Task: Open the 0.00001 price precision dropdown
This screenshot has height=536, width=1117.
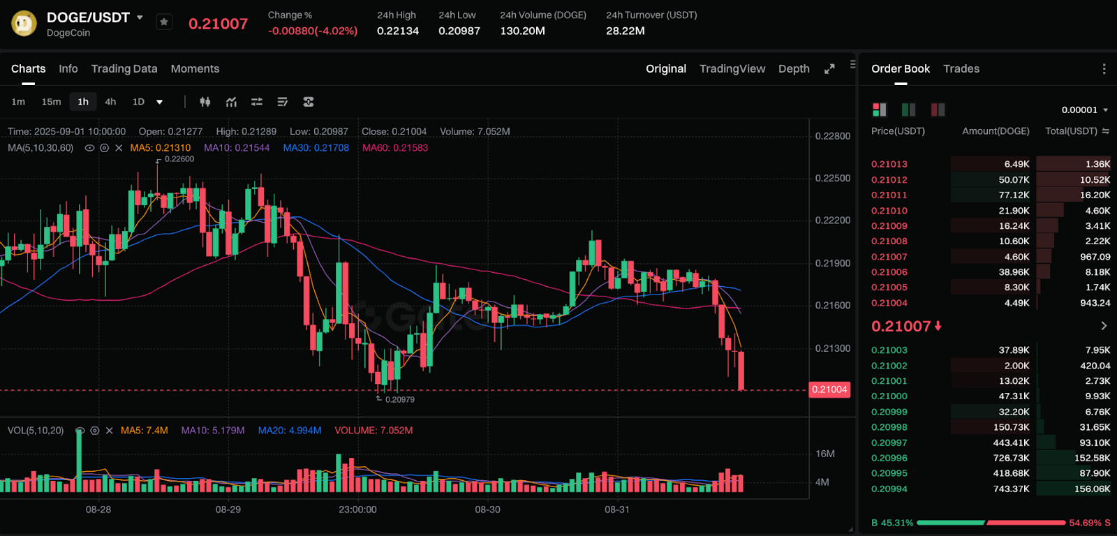Action: (1085, 110)
